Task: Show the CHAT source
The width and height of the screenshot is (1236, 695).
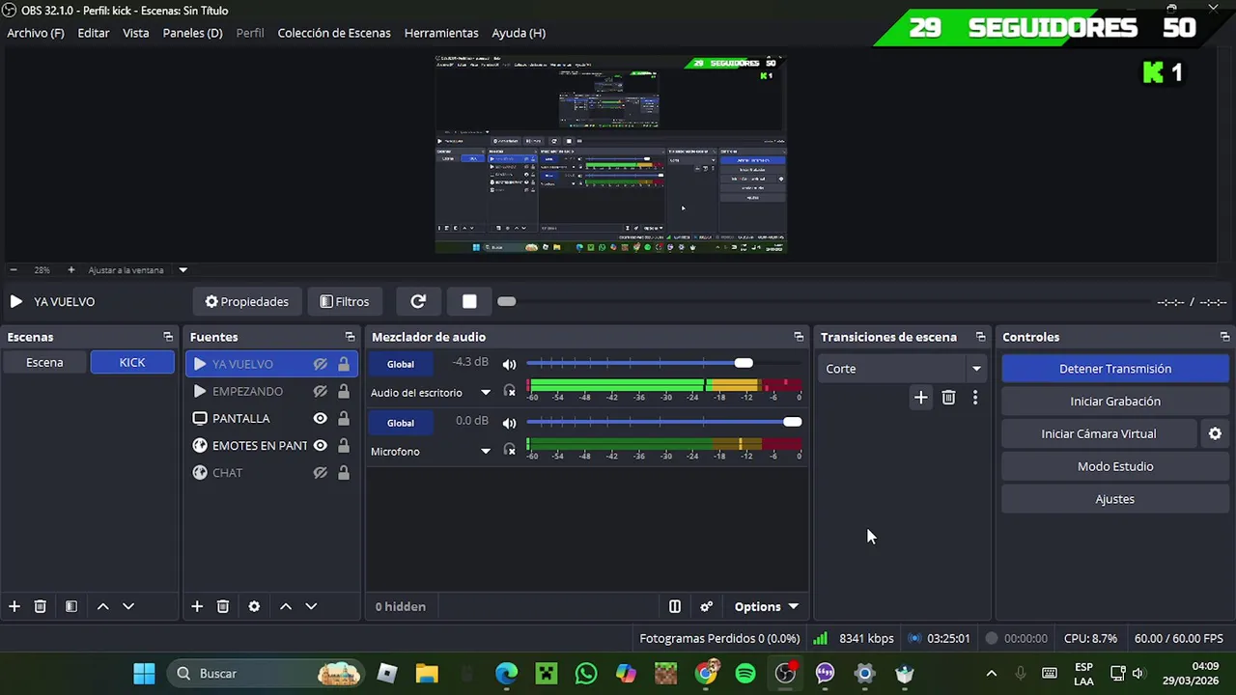Action: [320, 472]
